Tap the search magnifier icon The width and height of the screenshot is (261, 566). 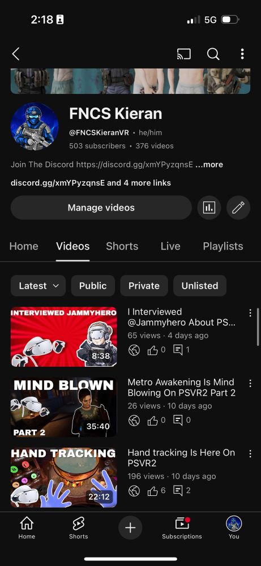(x=213, y=54)
